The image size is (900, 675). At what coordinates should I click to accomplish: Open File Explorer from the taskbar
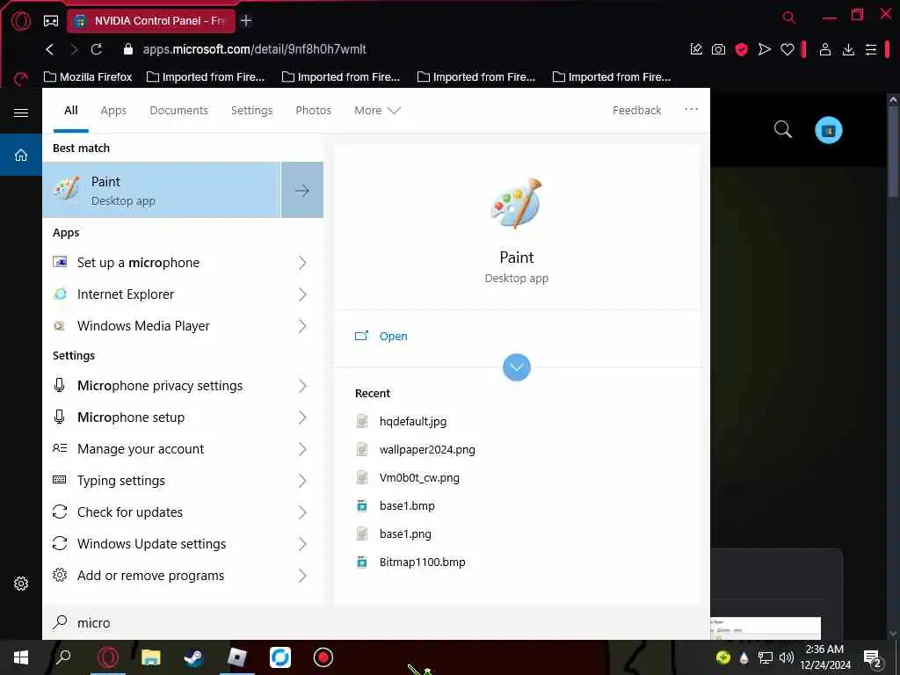[x=150, y=657]
